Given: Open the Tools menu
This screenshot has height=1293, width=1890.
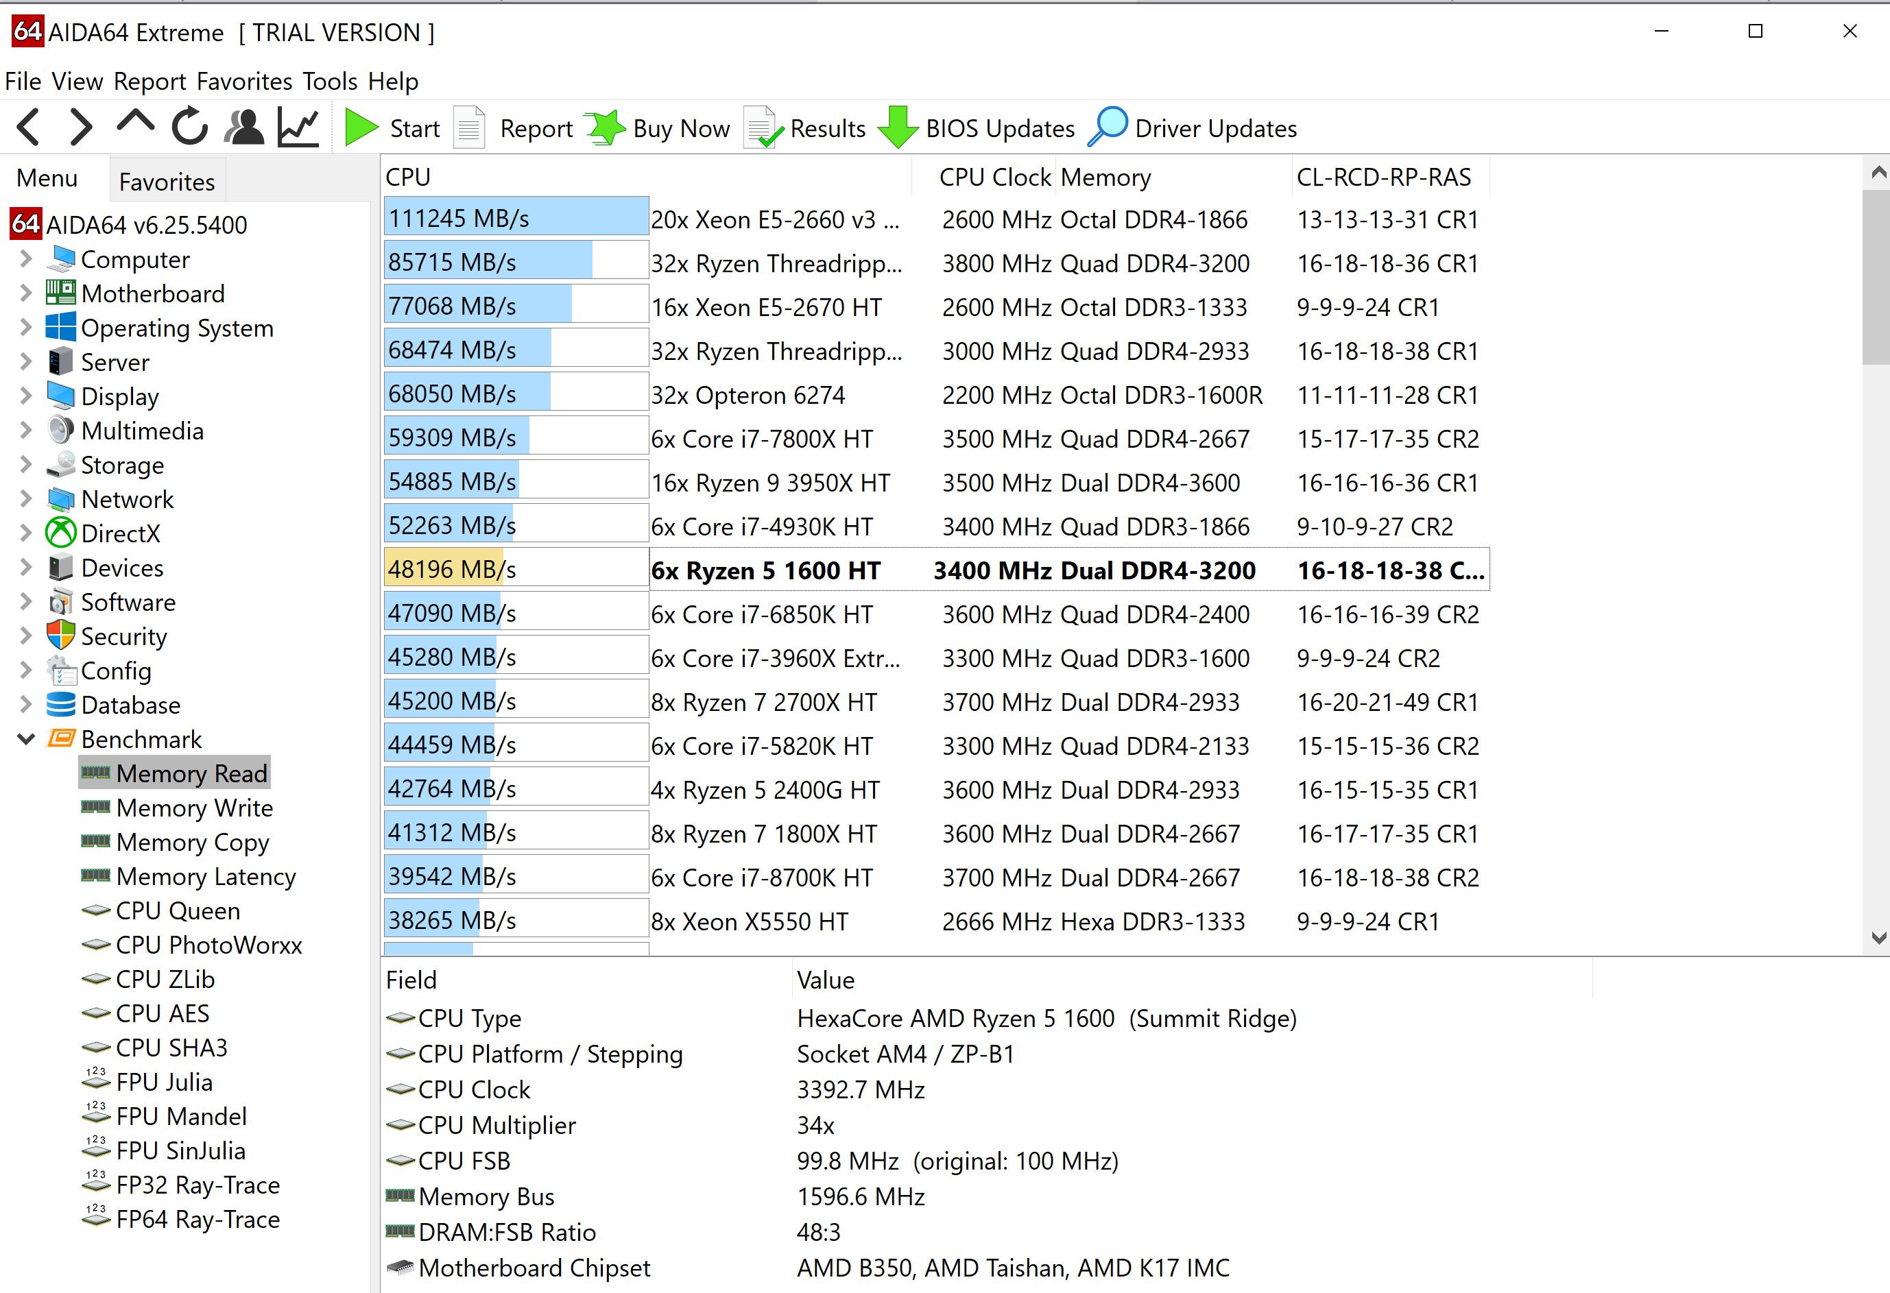Looking at the screenshot, I should coord(330,82).
